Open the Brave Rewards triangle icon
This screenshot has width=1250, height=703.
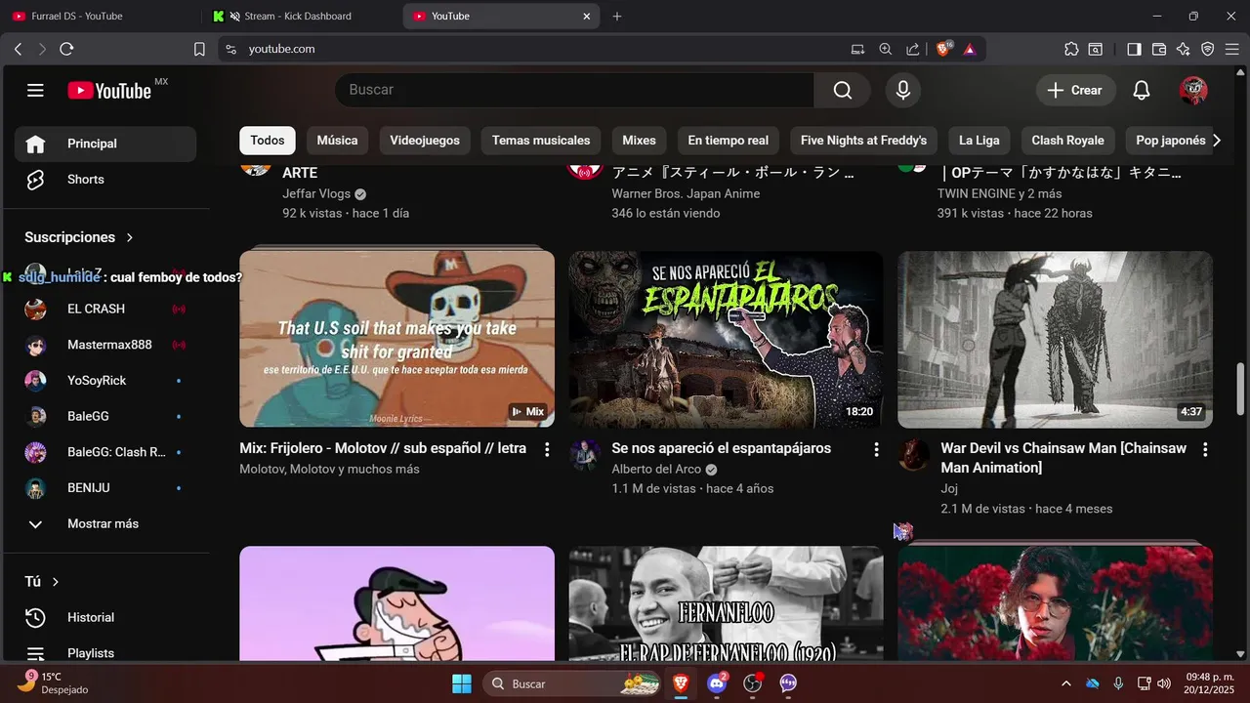pyautogui.click(x=970, y=49)
